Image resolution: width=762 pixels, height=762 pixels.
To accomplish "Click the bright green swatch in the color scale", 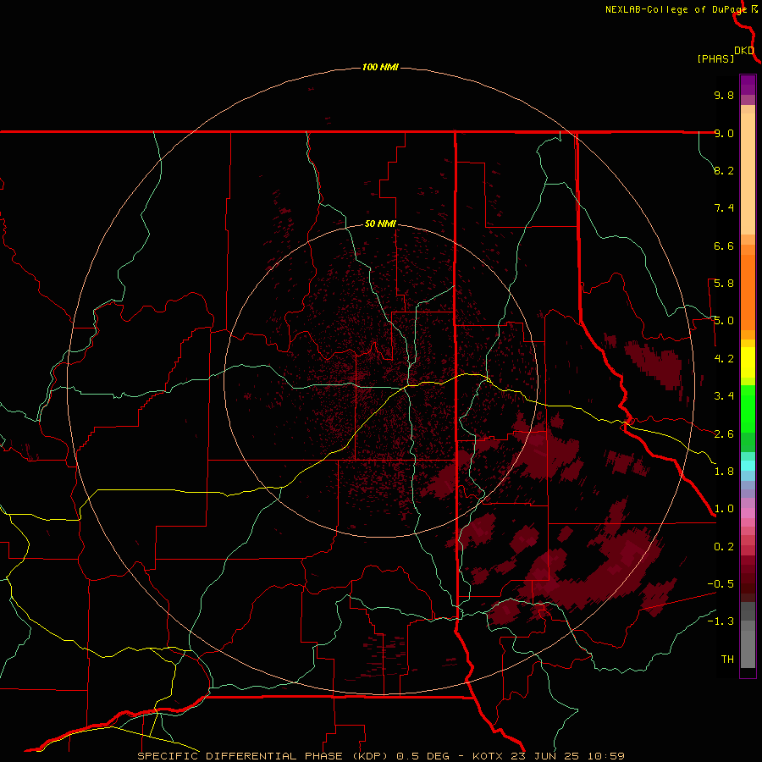I will pyautogui.click(x=748, y=409).
